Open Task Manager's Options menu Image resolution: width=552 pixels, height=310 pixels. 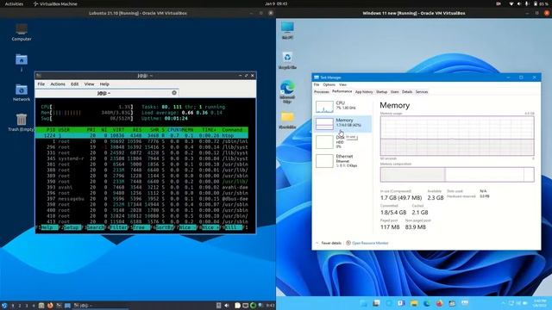coord(329,84)
